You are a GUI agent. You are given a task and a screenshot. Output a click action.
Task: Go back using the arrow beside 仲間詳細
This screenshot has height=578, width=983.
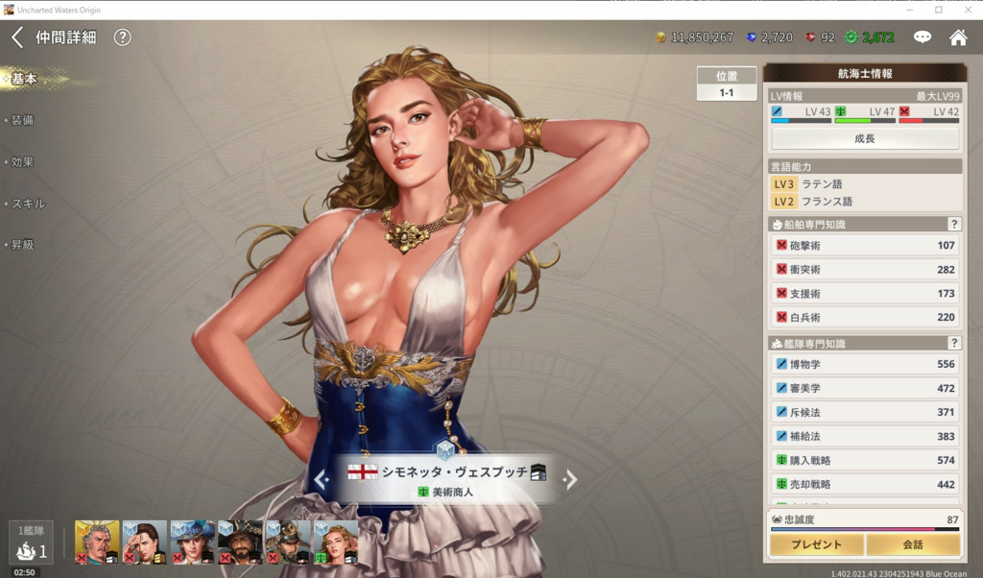(17, 37)
